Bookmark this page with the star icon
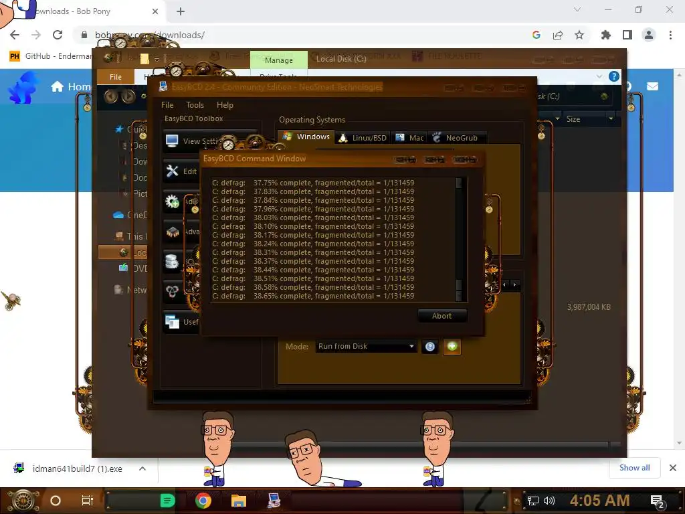This screenshot has width=685, height=514. (x=579, y=35)
